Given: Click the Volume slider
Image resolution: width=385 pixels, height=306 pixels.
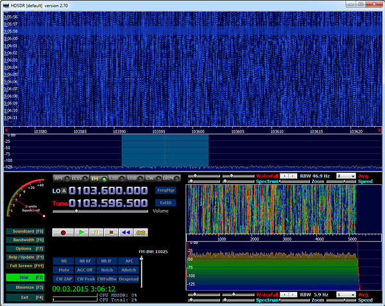Looking at the screenshot, I should [x=76, y=211].
